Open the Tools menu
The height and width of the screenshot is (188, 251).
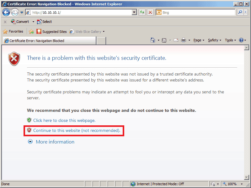[230, 40]
